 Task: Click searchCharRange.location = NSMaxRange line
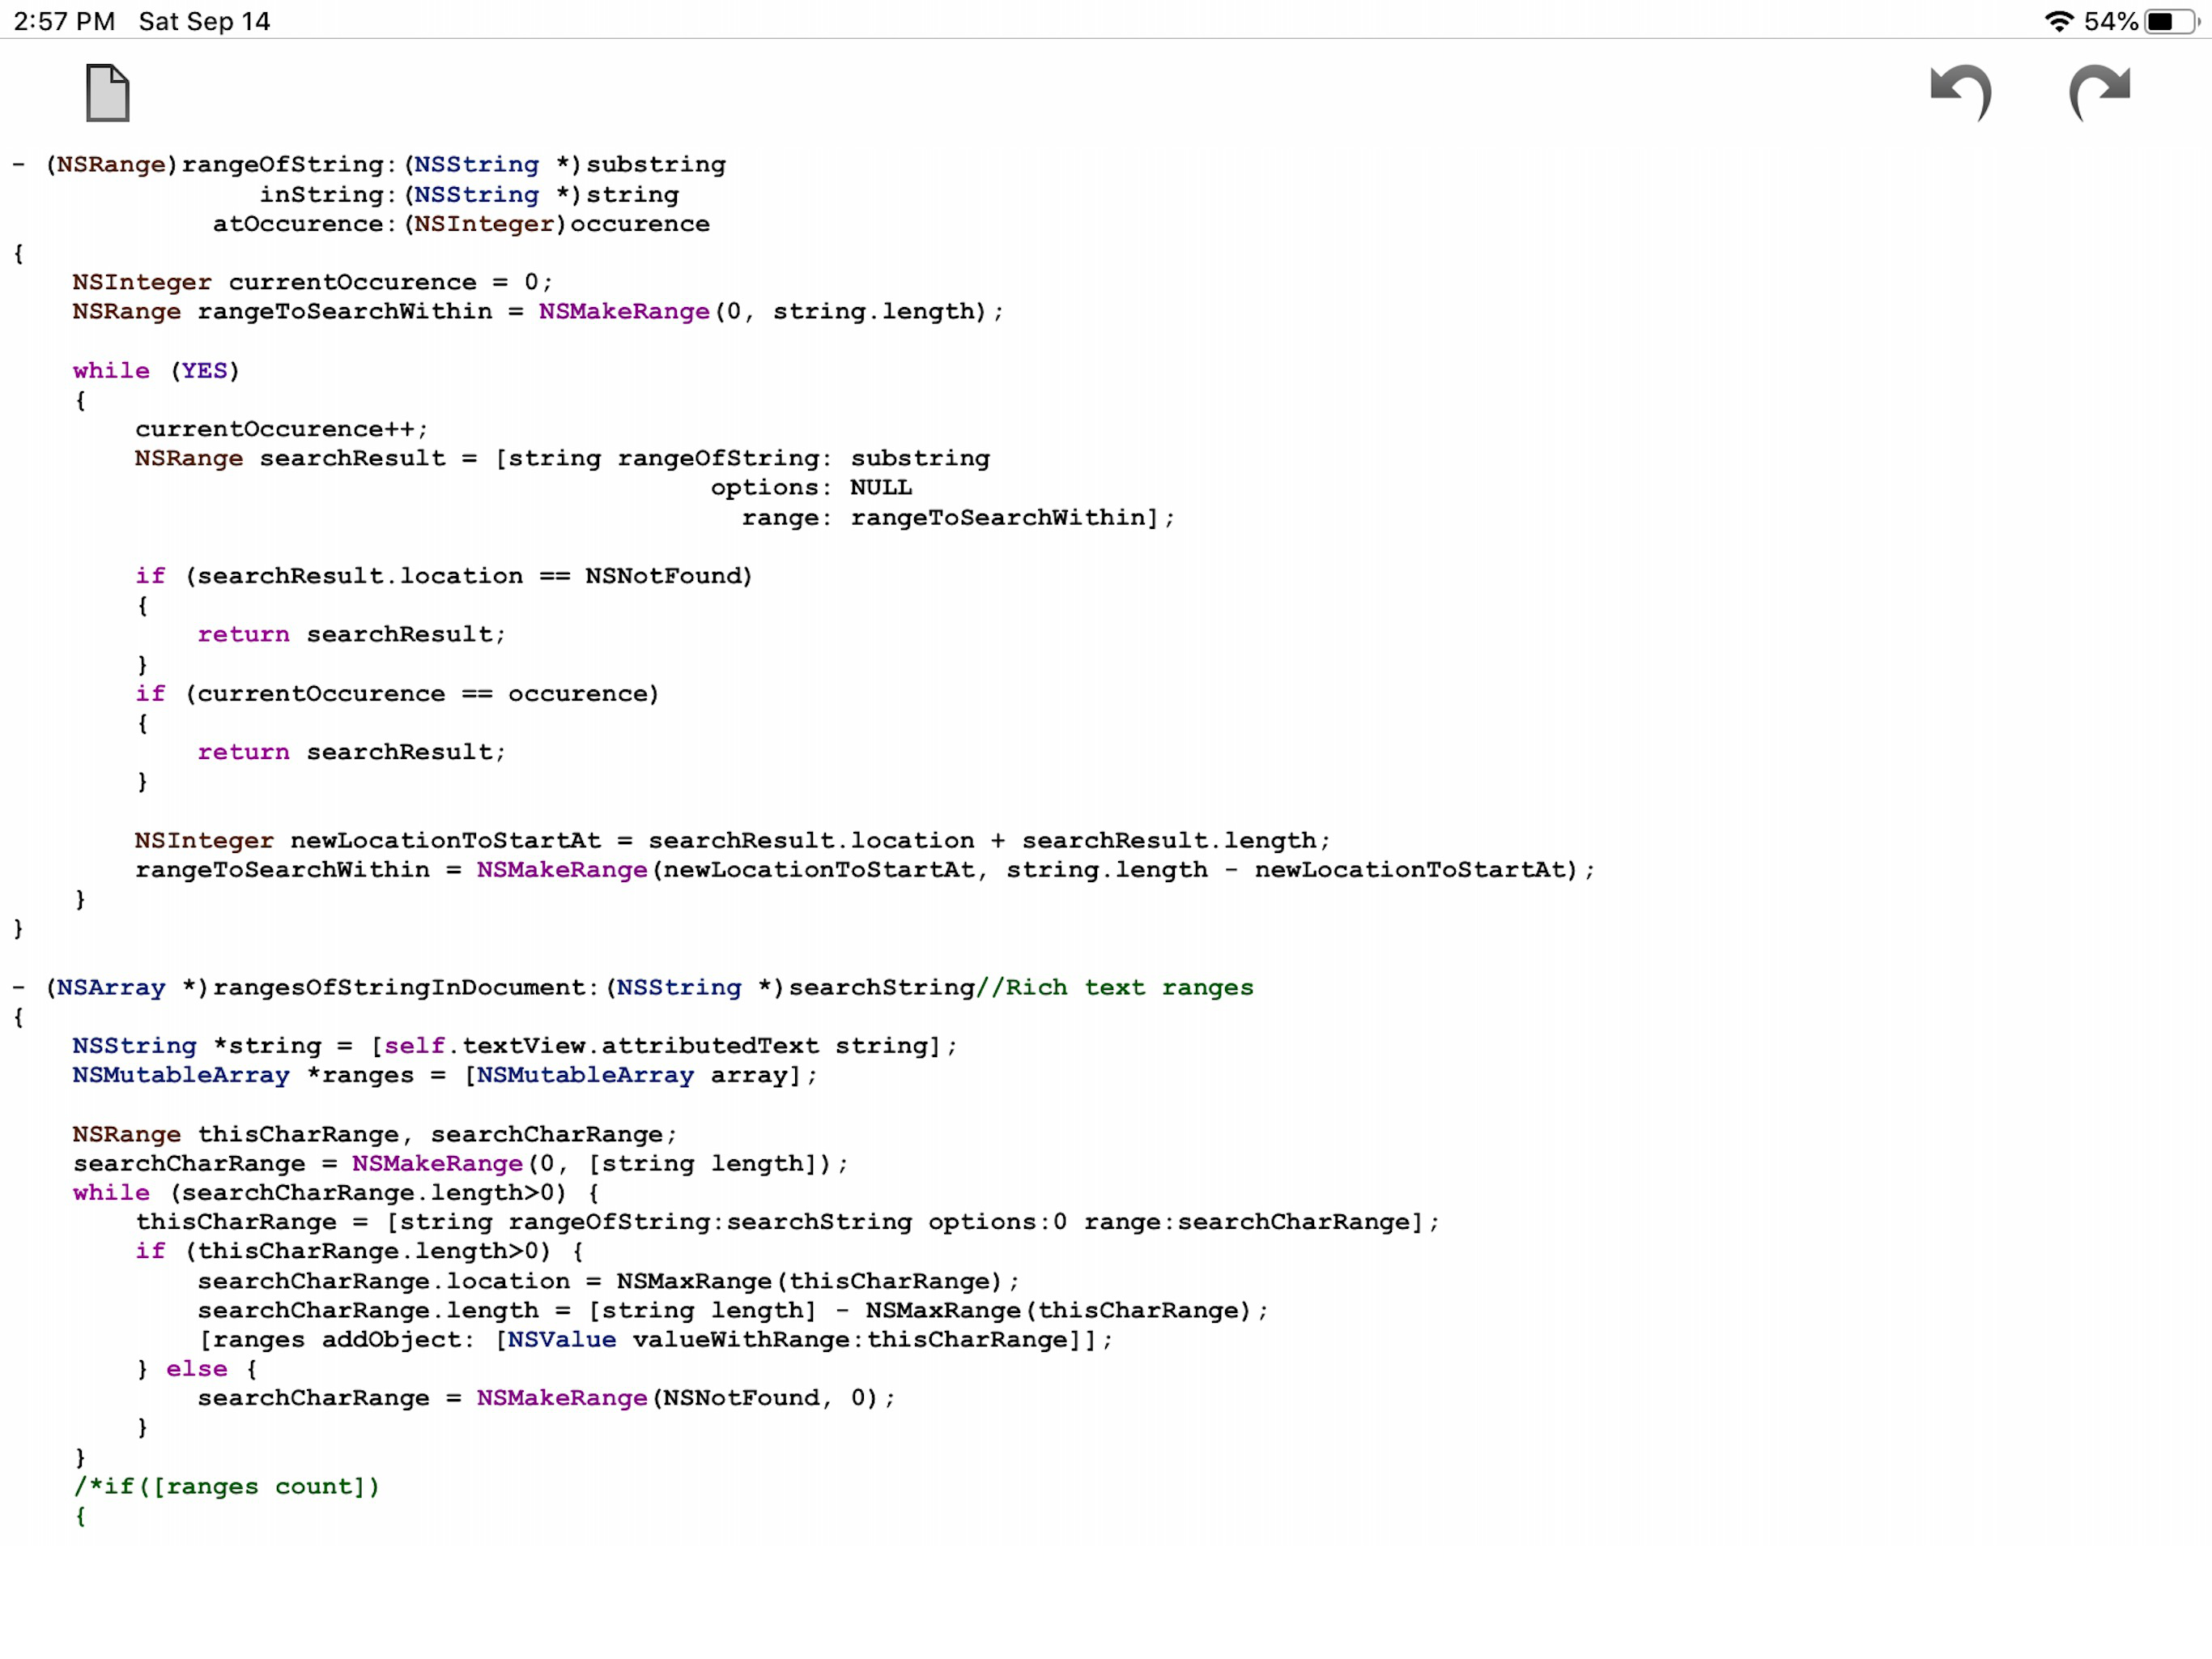pos(609,1281)
